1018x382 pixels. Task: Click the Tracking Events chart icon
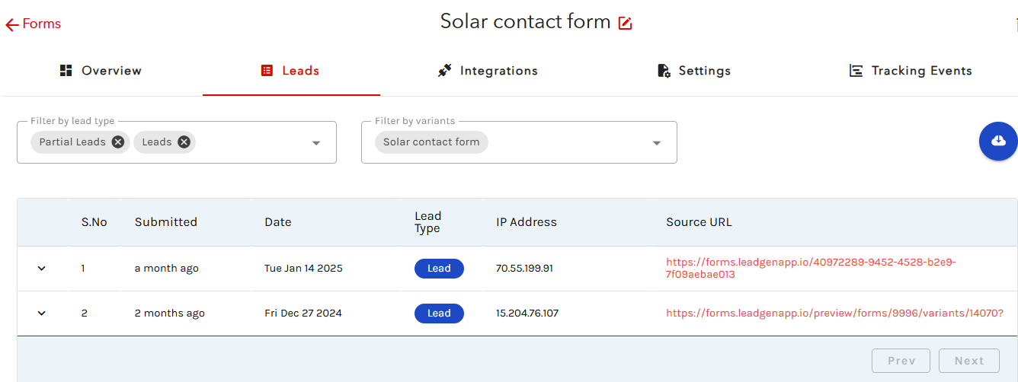point(856,71)
